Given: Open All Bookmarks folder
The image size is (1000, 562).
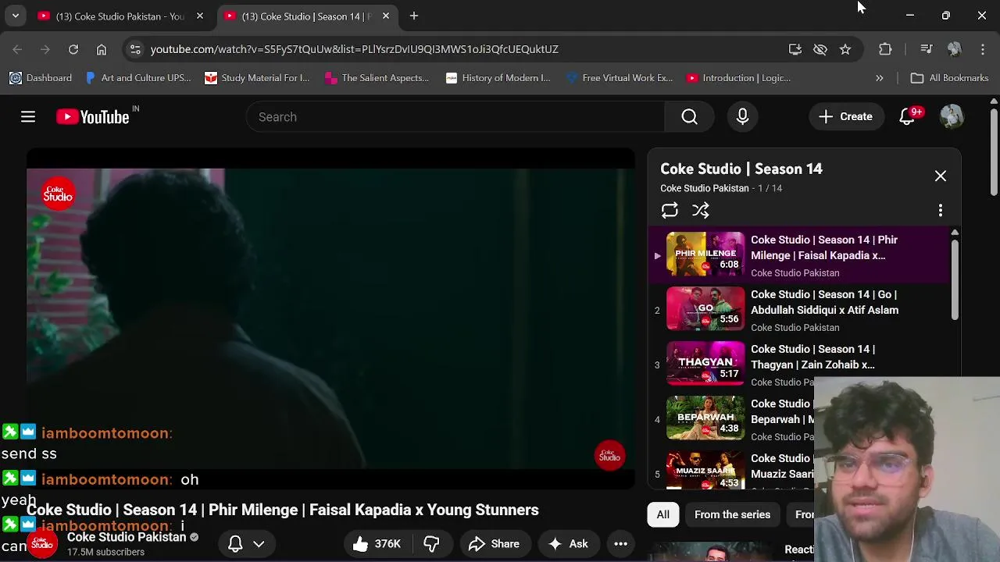Looking at the screenshot, I should (950, 78).
